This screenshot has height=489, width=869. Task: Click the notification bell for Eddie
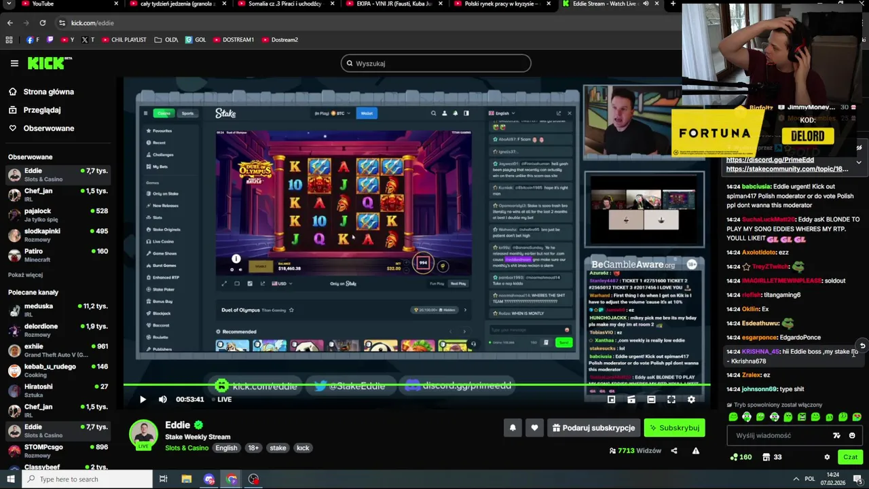513,428
